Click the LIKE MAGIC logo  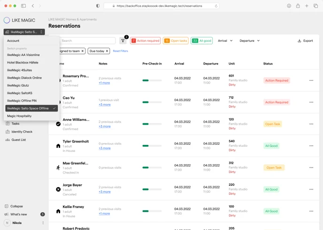pyautogui.click(x=19, y=20)
